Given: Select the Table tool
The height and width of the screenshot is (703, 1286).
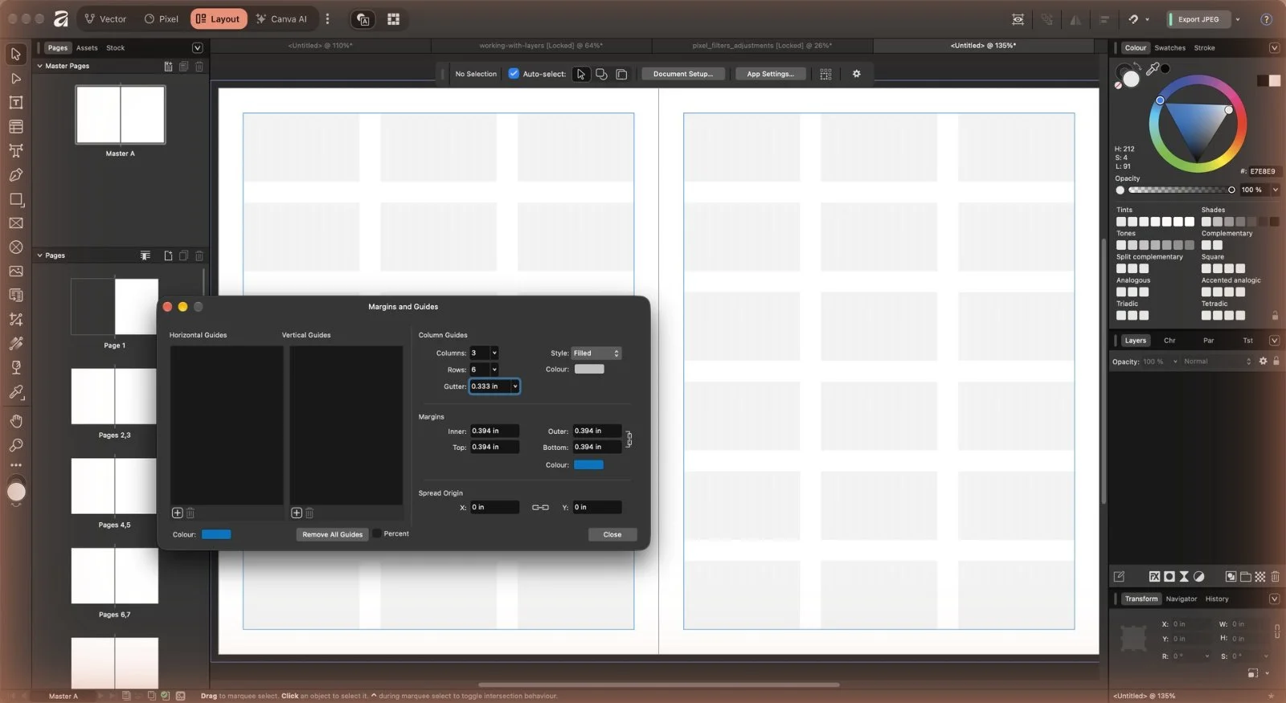Looking at the screenshot, I should pos(15,126).
